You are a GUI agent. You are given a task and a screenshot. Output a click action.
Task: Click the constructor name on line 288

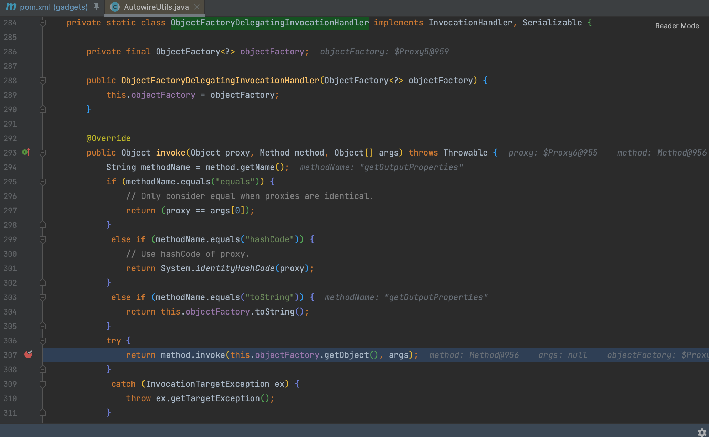click(220, 81)
